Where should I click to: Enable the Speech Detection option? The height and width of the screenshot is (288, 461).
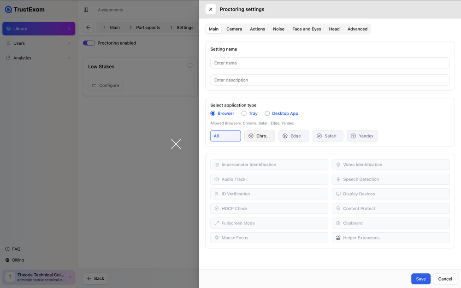tap(391, 179)
